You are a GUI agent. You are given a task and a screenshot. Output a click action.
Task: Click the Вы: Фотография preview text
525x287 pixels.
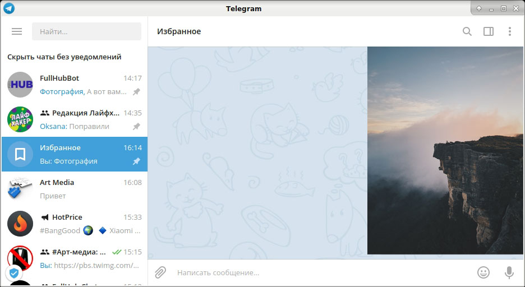[68, 161]
